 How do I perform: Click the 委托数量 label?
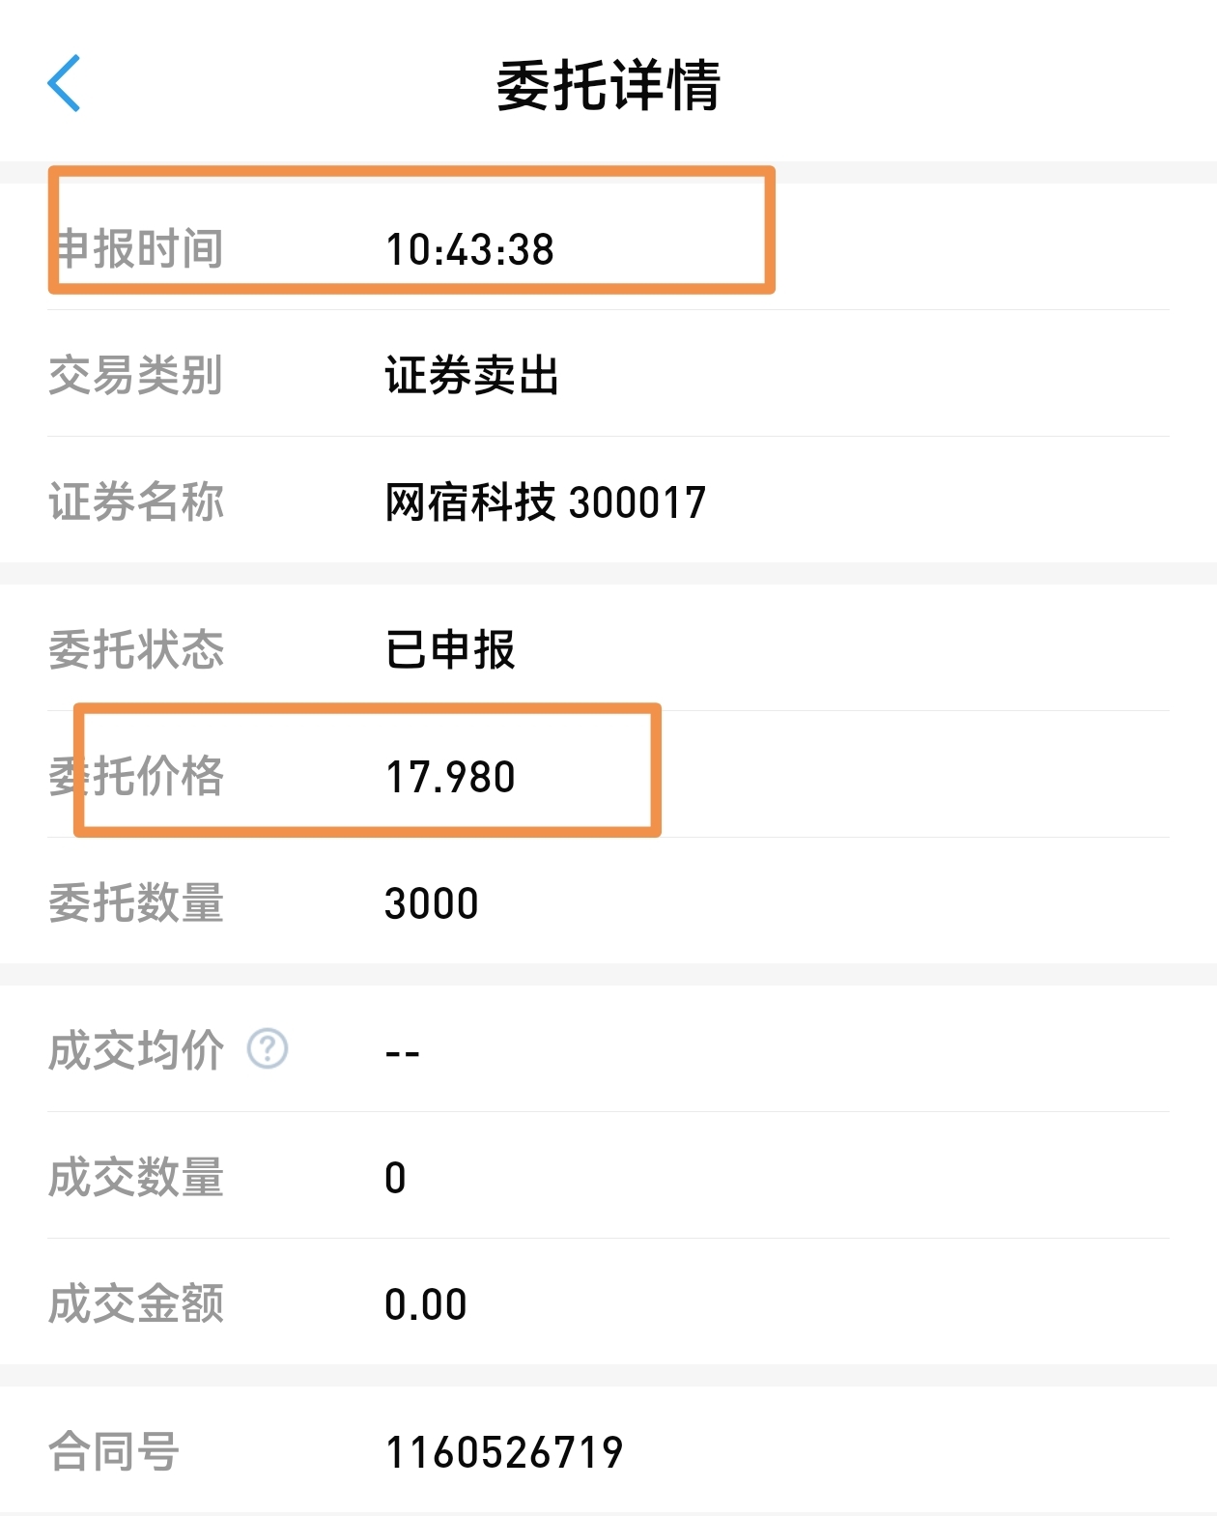pyautogui.click(x=136, y=903)
